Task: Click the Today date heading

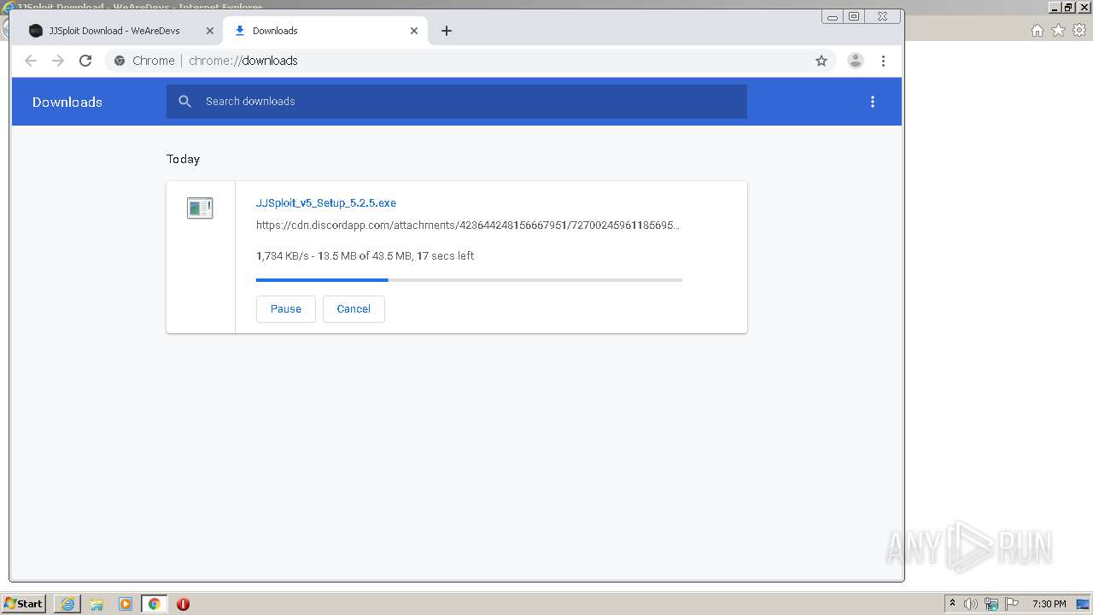Action: [184, 160]
